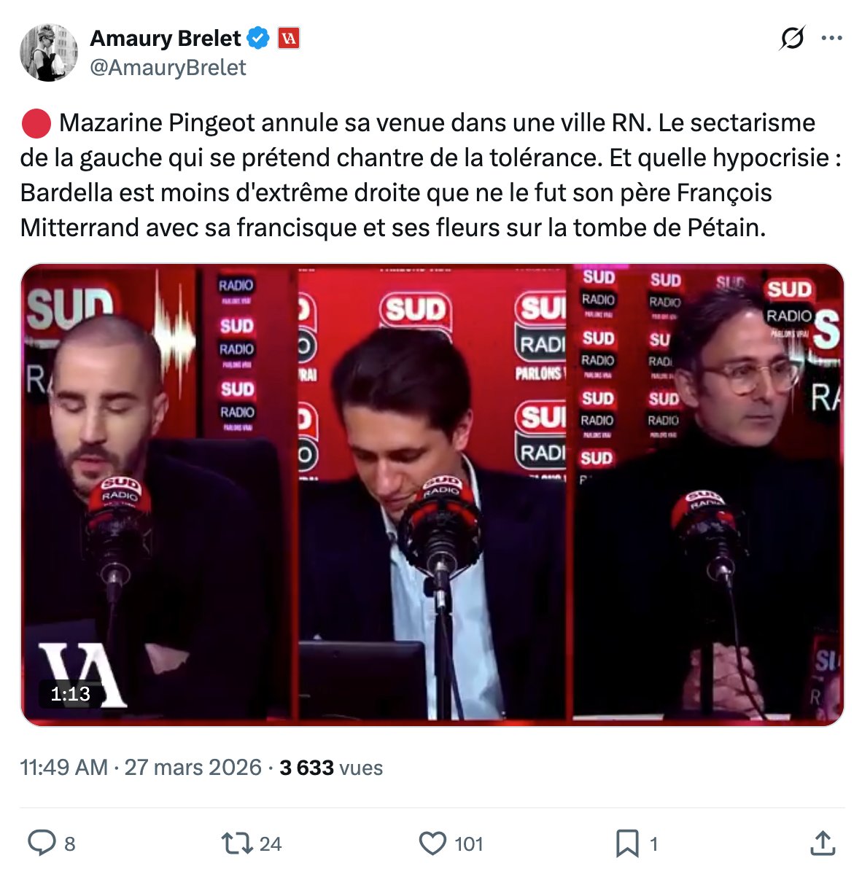Like the tweet with heart icon

tap(432, 843)
